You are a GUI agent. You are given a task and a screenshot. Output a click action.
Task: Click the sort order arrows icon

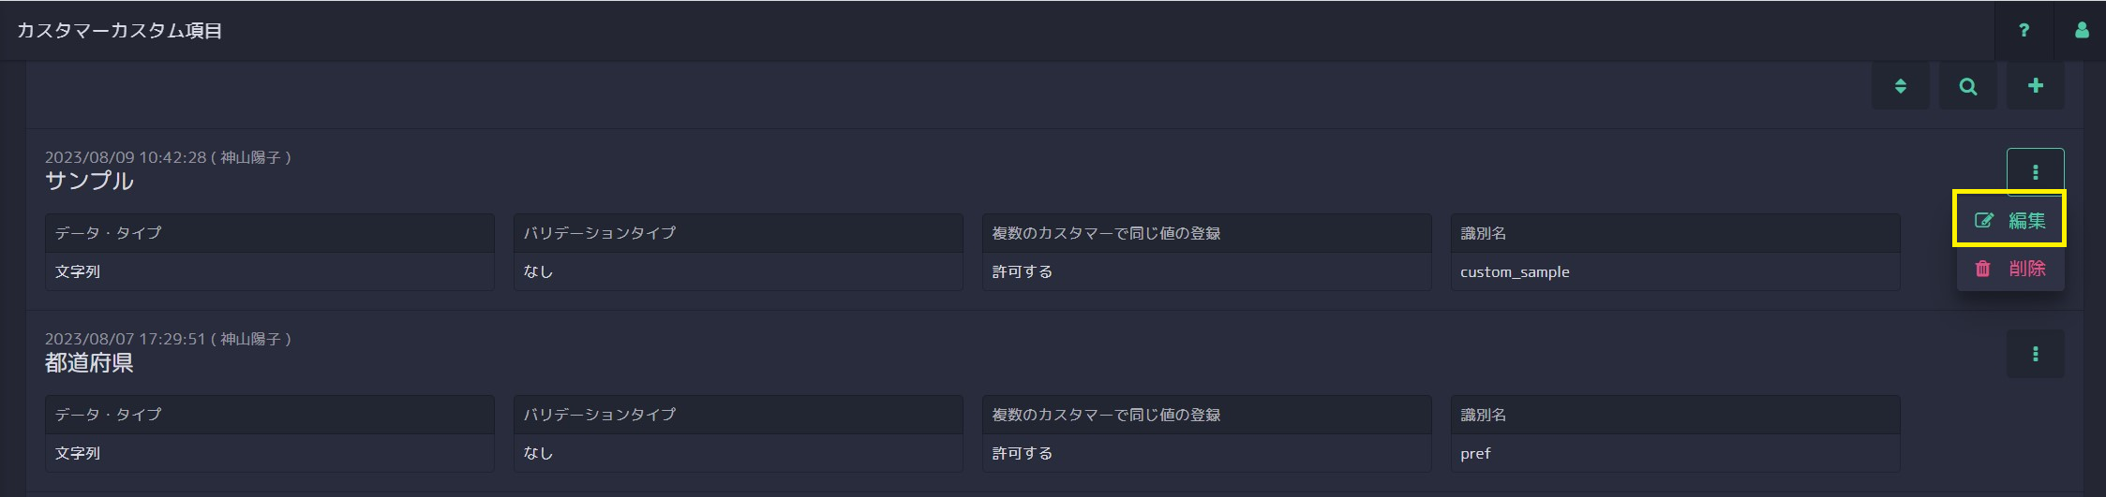coord(1901,86)
